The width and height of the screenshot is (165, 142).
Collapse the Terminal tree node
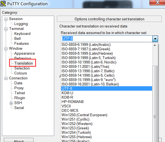6,29
